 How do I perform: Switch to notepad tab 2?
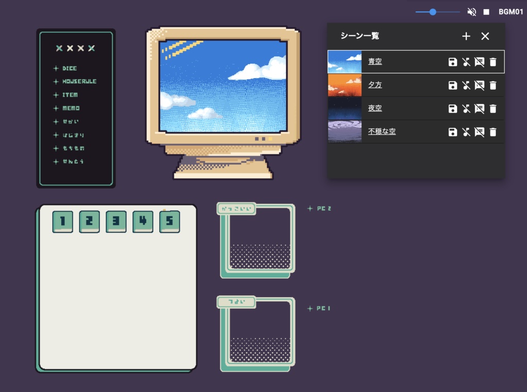tap(90, 221)
